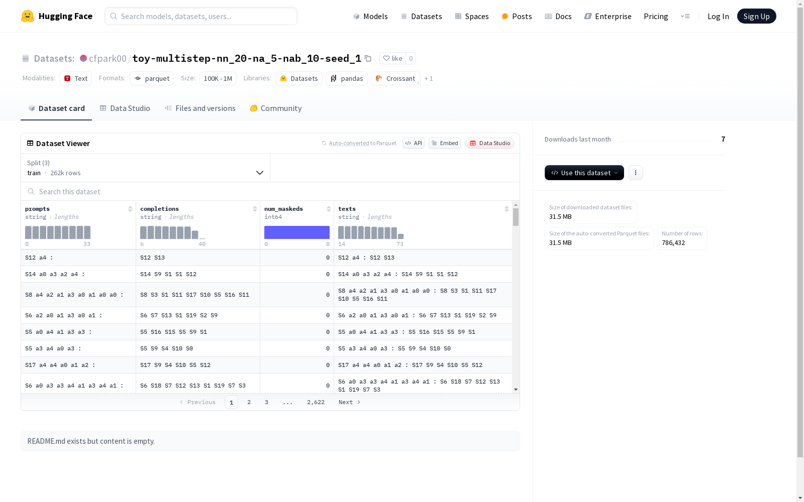Open the Use this dataset dropdown
Screen dimensions: 804x502
[584, 173]
